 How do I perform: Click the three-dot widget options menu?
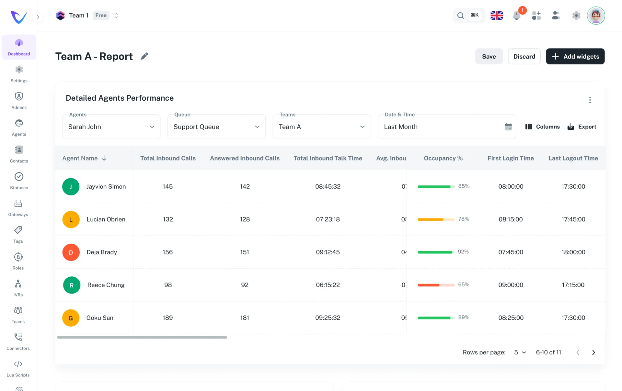pyautogui.click(x=590, y=100)
